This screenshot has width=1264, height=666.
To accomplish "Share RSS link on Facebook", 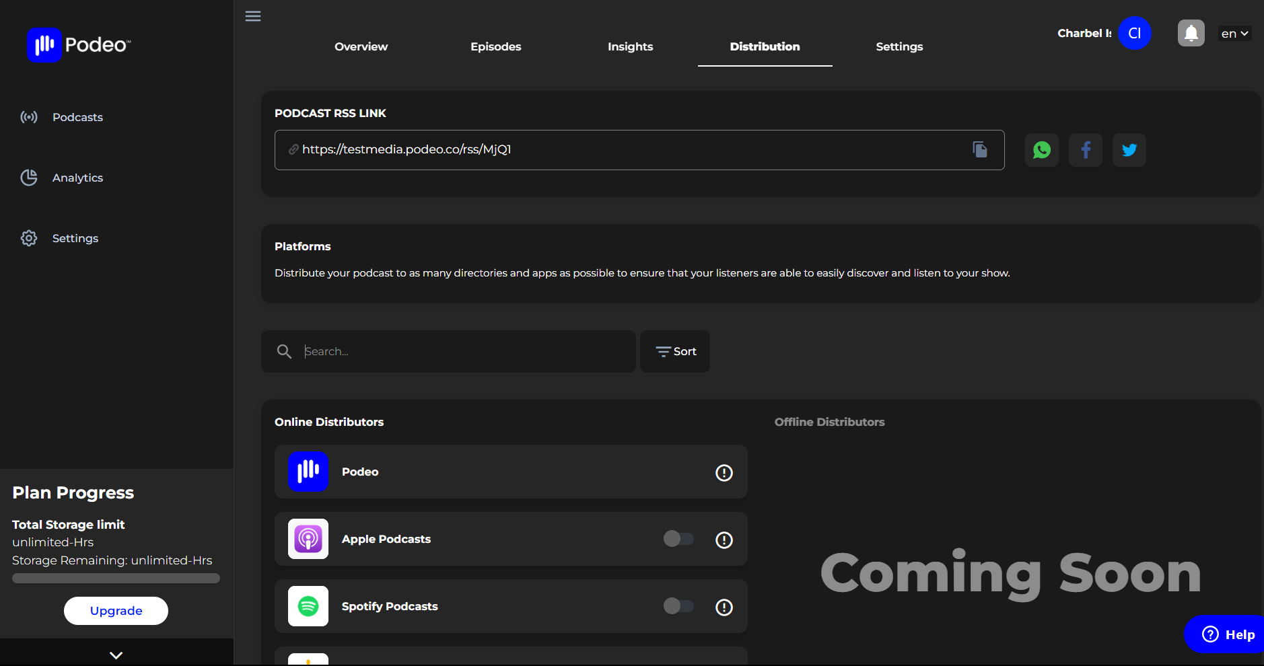I will point(1086,150).
